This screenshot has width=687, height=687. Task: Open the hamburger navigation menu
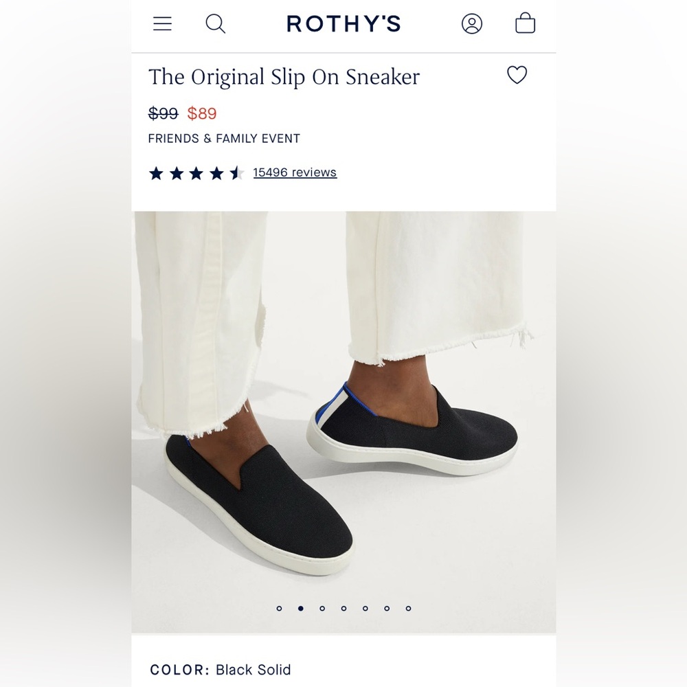(x=163, y=23)
